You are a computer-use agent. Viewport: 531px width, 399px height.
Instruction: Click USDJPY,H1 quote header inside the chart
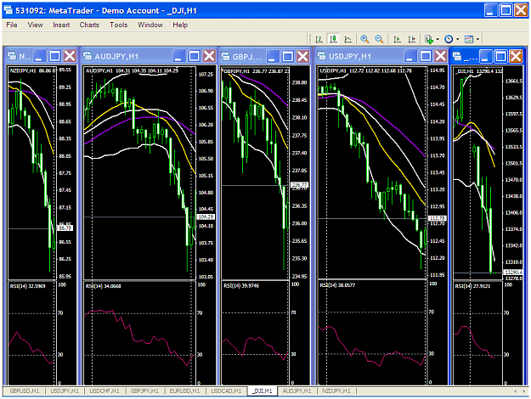(365, 71)
